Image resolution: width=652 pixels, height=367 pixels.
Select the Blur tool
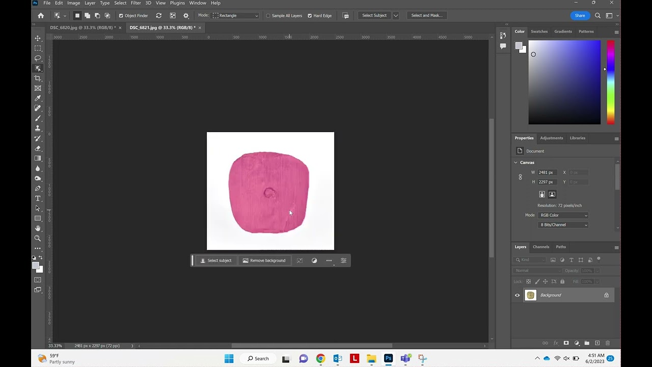click(x=38, y=168)
